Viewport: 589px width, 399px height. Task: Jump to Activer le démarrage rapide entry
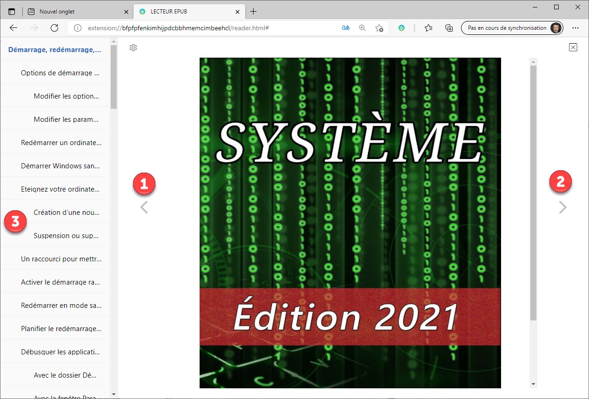point(60,282)
